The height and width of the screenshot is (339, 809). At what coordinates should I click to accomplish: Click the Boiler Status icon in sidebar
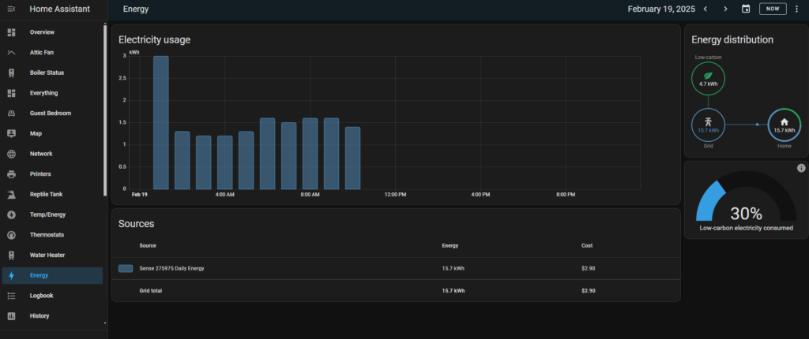[x=11, y=73]
